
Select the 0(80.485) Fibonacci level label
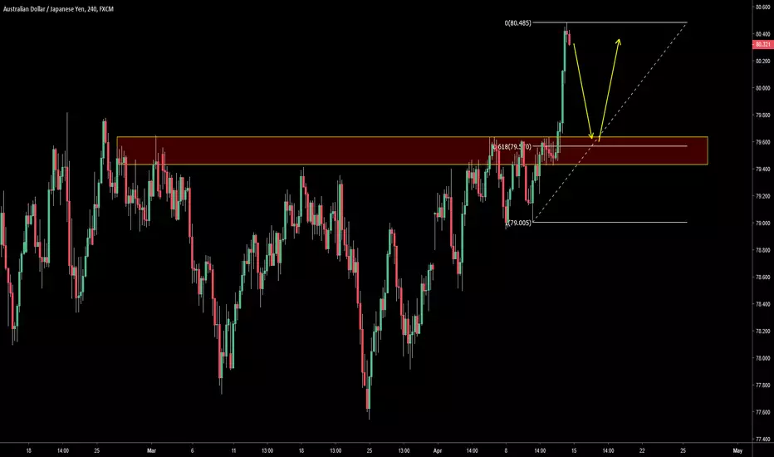tap(518, 22)
